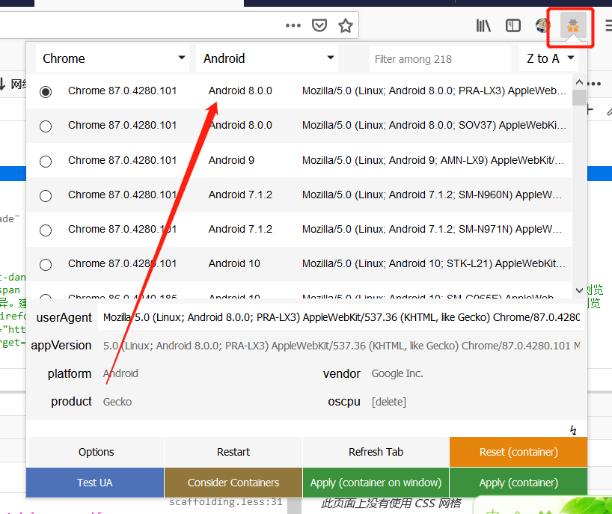Screen dimensions: 612x514
Task: Click the Filter among 218 field
Action: [x=440, y=59]
